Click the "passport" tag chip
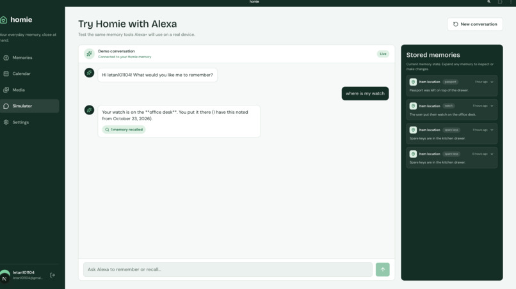This screenshot has height=289, width=516. coord(450,82)
